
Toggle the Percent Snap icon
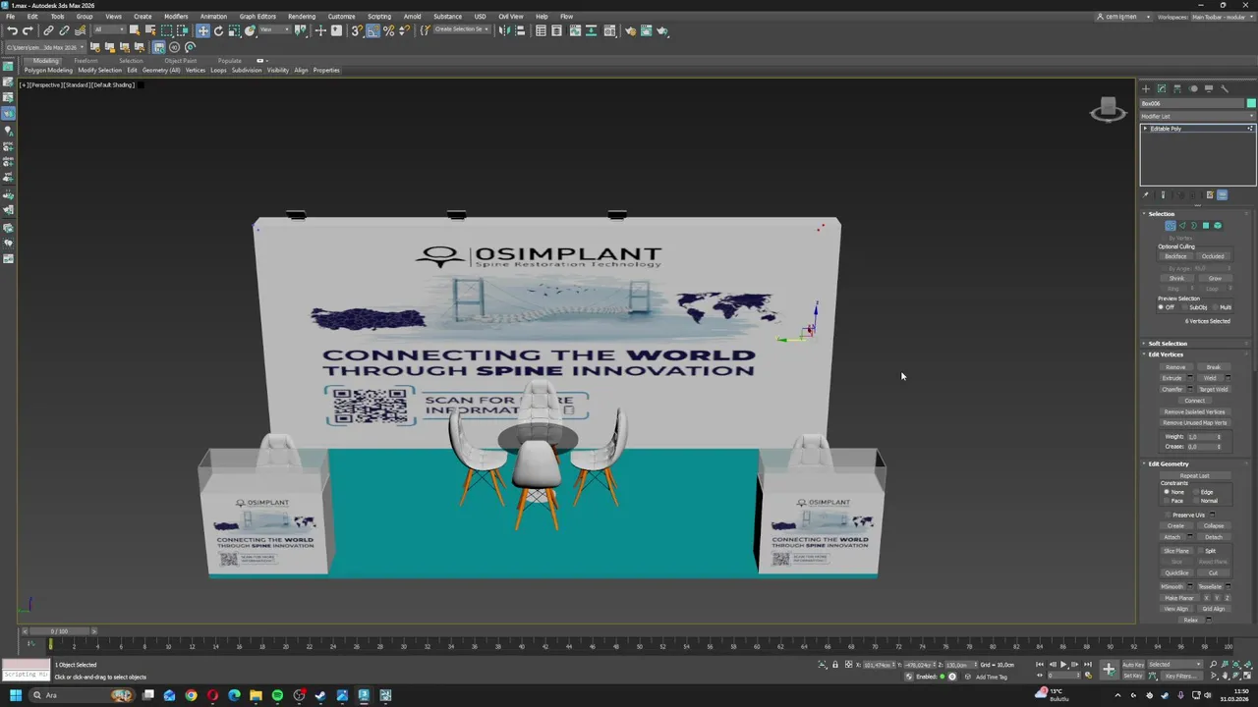click(x=388, y=30)
